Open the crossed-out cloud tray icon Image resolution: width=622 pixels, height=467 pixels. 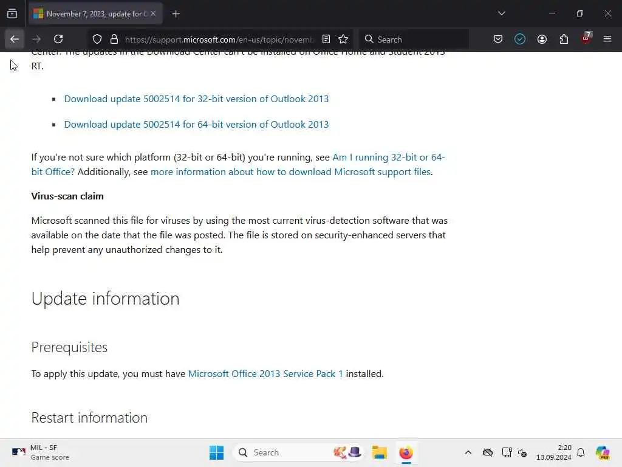[488, 452]
